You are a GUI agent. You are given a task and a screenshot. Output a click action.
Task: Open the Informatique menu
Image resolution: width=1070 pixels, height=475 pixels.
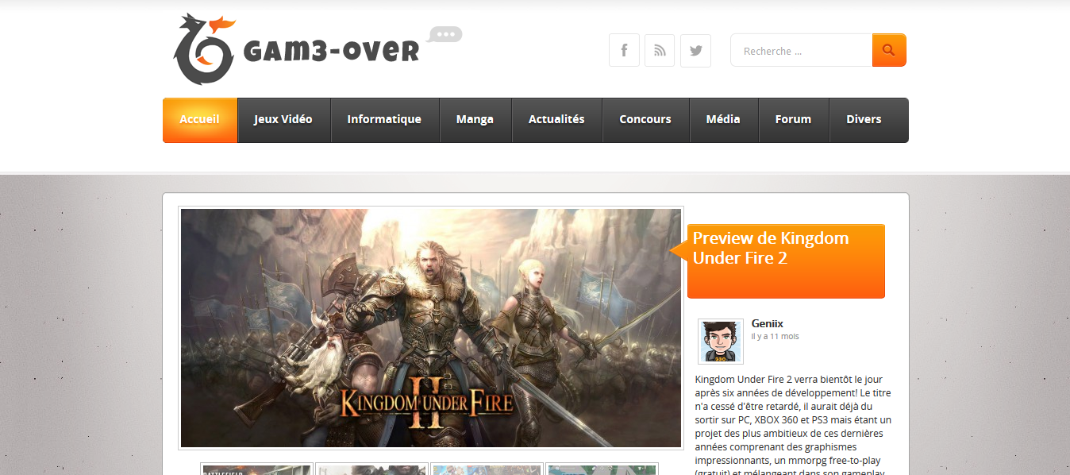[384, 120]
